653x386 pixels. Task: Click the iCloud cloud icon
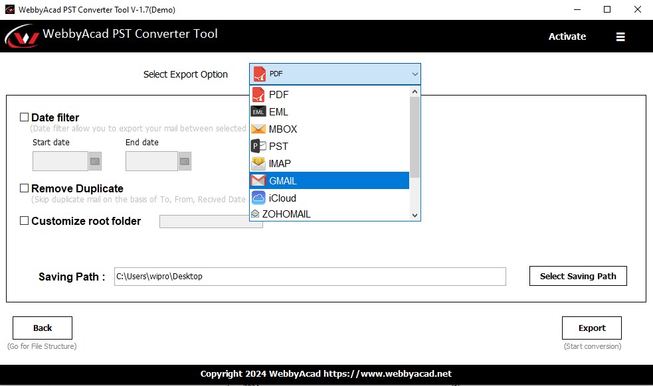click(x=258, y=198)
